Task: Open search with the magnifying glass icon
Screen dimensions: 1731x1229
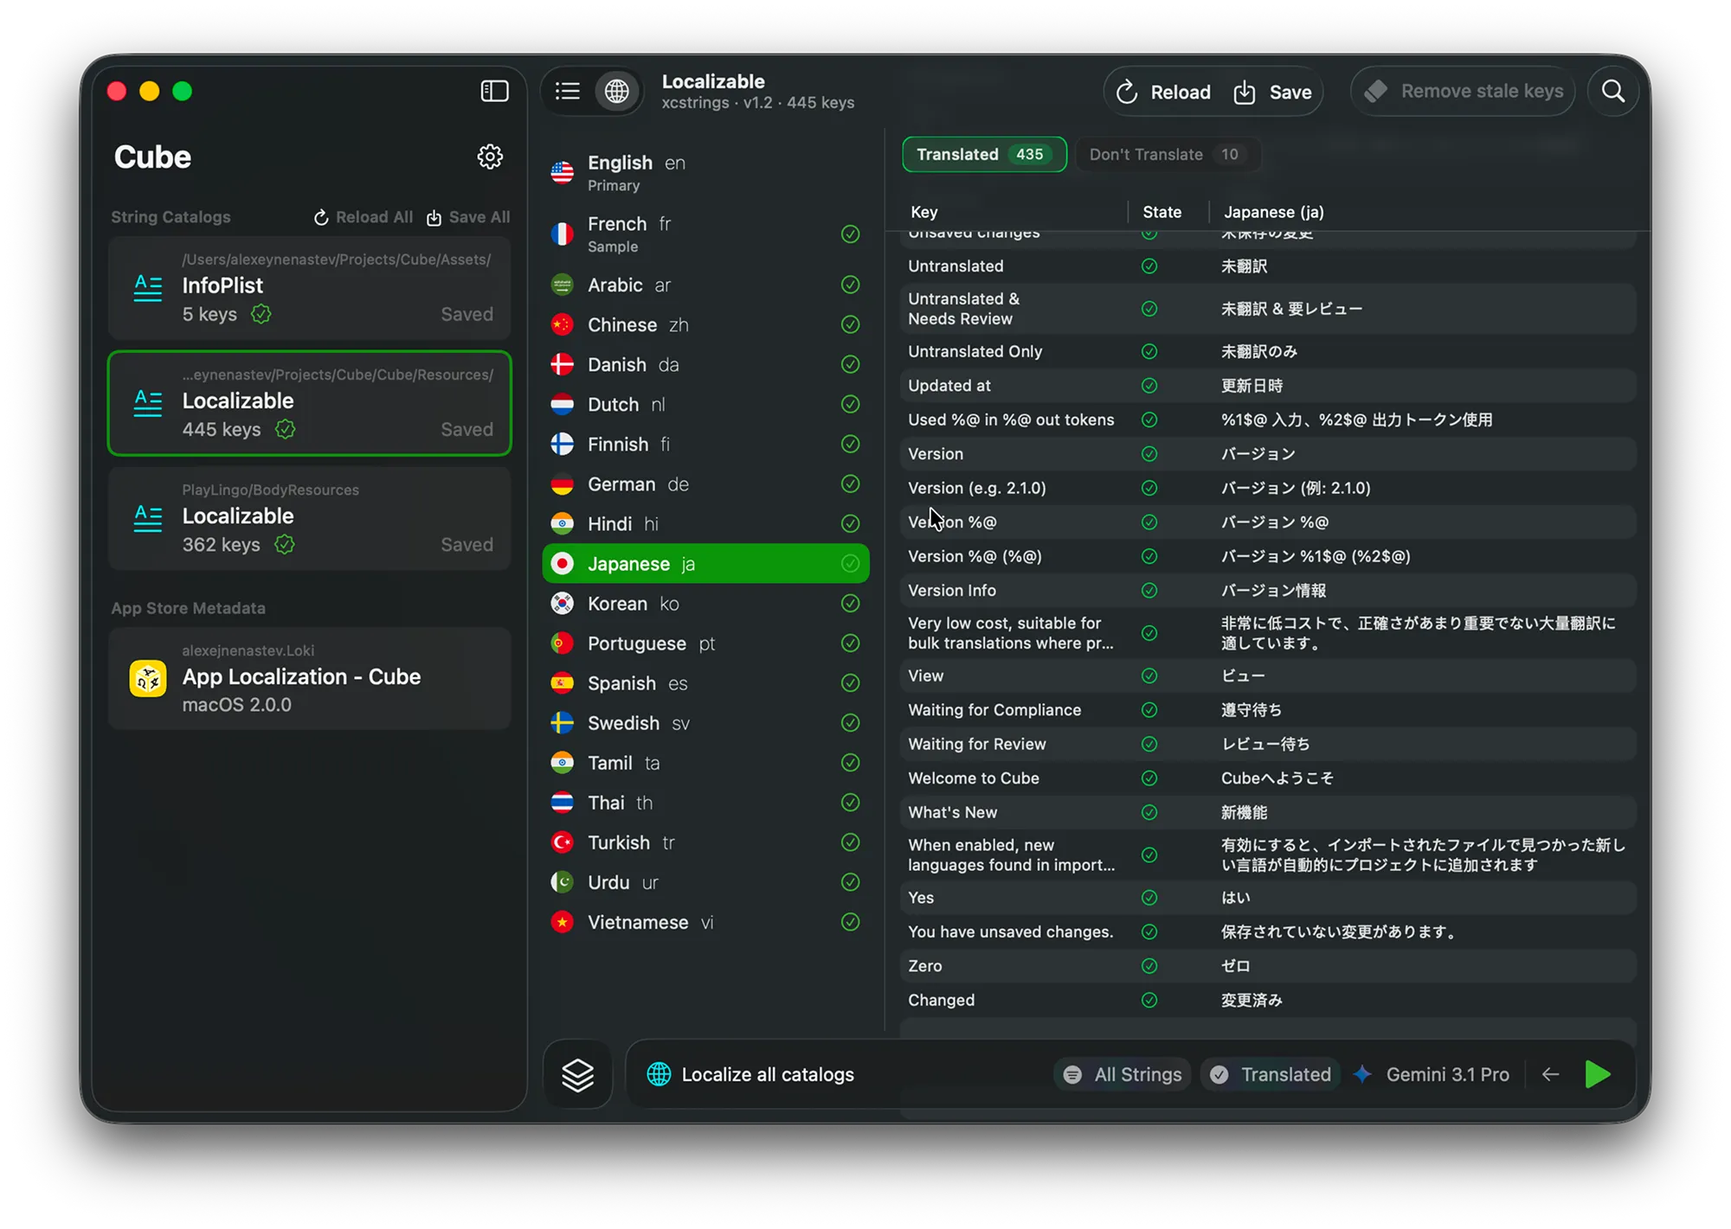Action: tap(1612, 91)
